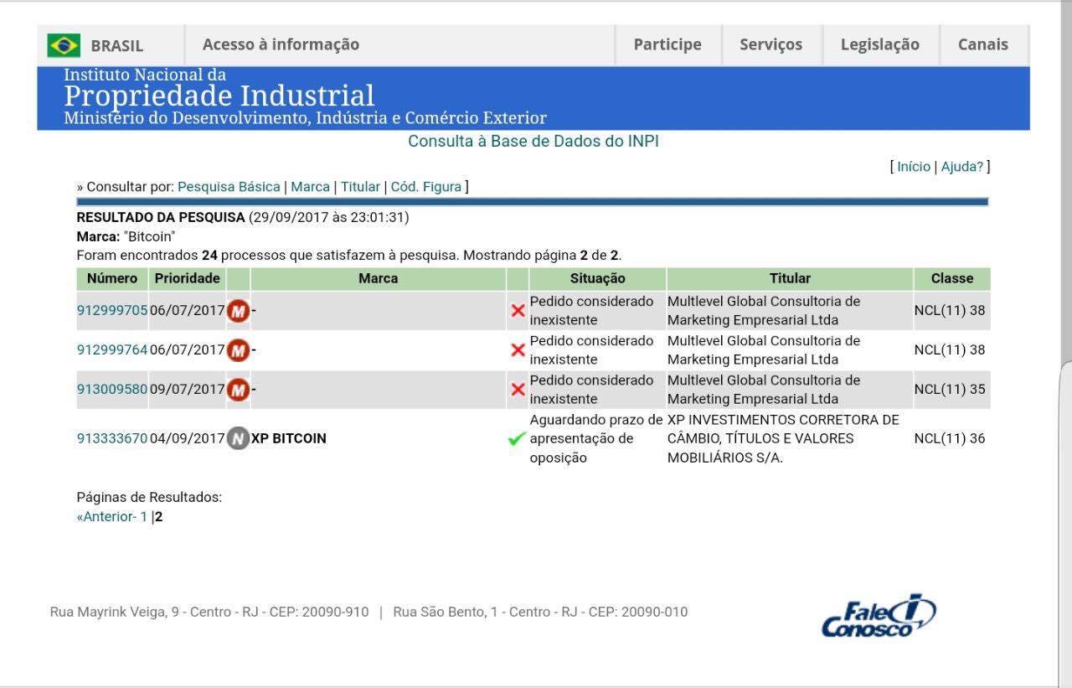This screenshot has width=1072, height=688.
Task: Open process number 912999764
Action: click(112, 350)
